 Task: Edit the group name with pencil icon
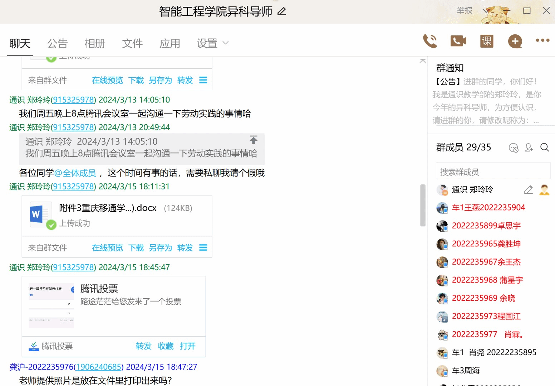[282, 11]
